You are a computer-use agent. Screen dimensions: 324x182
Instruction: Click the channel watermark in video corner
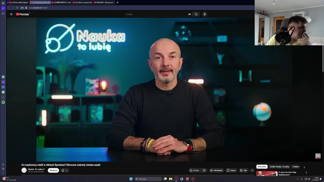click(x=318, y=156)
